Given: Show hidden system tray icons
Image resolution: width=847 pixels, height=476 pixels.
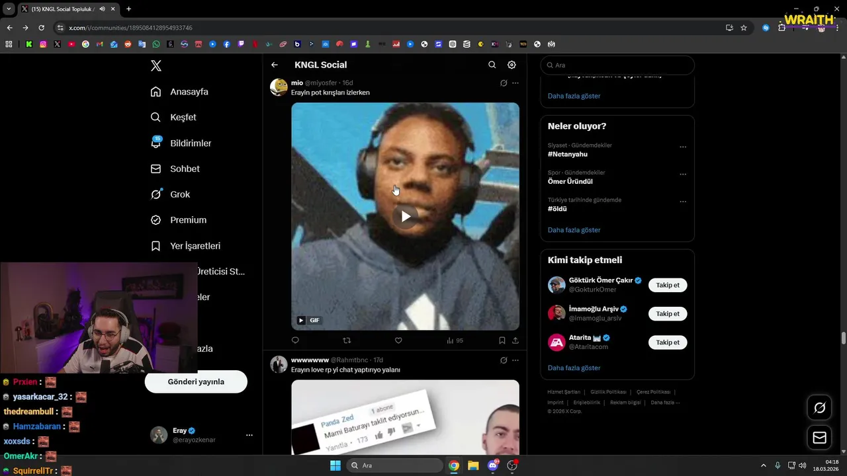Looking at the screenshot, I should [763, 465].
